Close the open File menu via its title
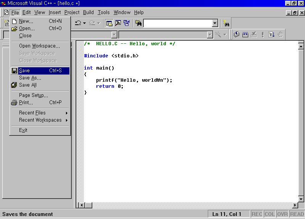 [x=15, y=13]
